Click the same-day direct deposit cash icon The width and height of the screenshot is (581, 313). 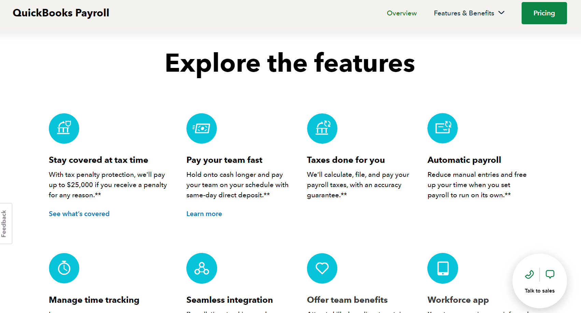point(201,128)
